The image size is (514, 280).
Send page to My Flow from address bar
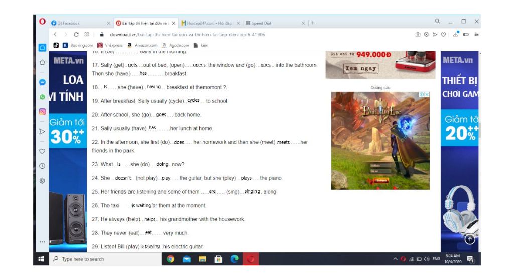pyautogui.click(x=435, y=35)
